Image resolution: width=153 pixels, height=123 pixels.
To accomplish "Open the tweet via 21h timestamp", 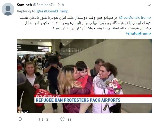I will (61, 5).
